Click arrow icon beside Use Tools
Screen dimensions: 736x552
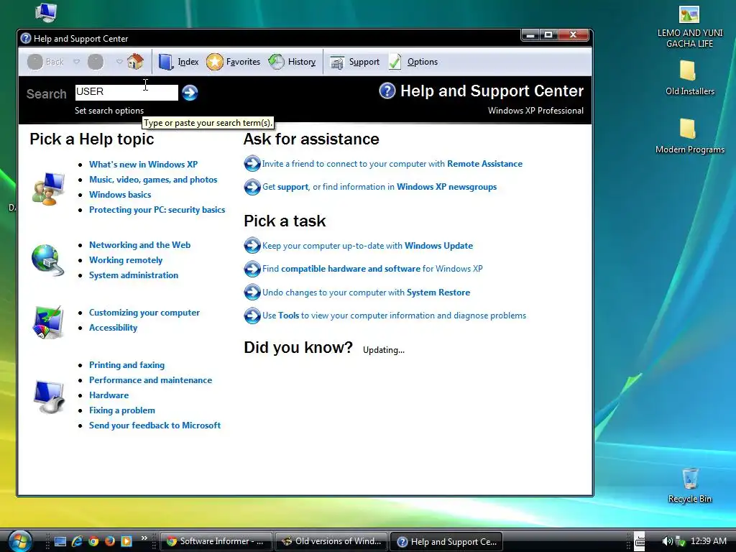252,316
